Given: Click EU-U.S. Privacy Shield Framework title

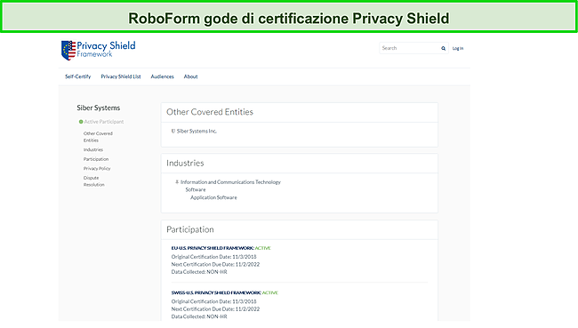Looking at the screenshot, I should pyautogui.click(x=213, y=248).
